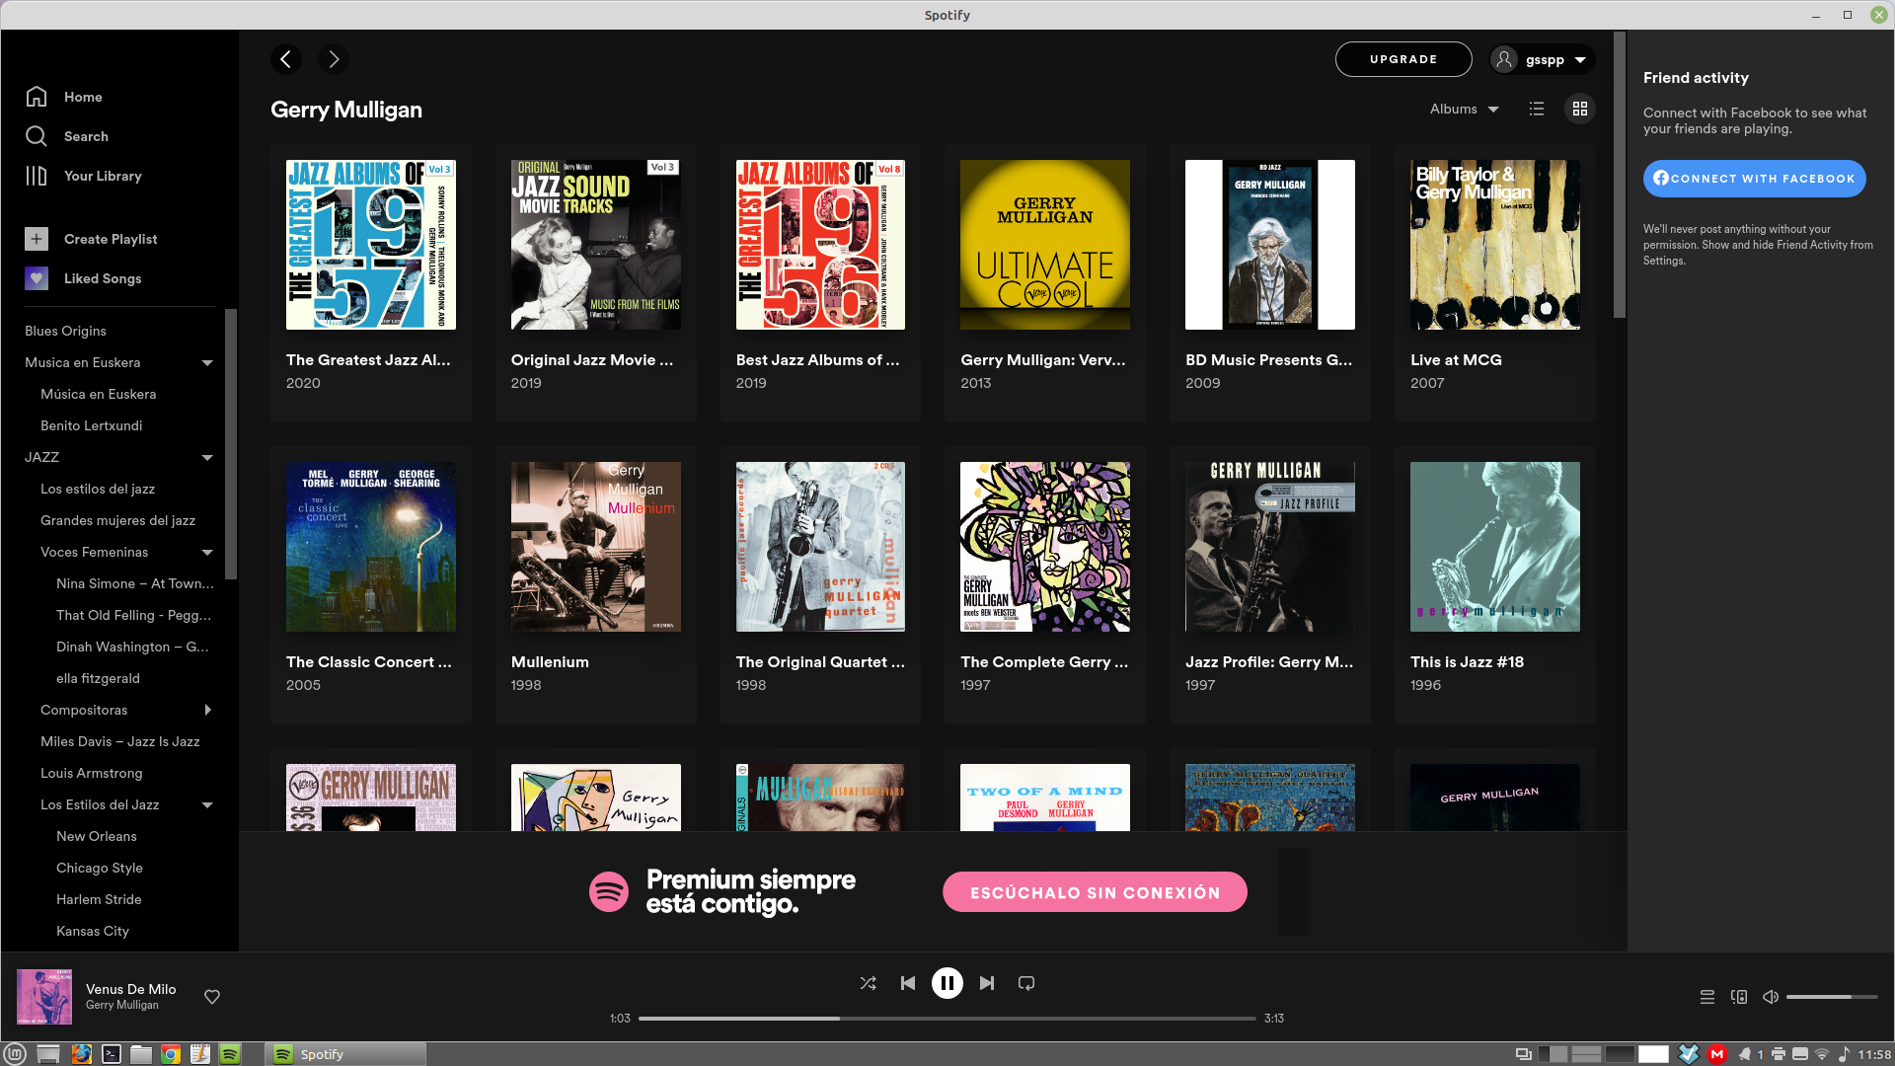1895x1066 pixels.
Task: Open The Greatest Jazz Albums 1957 cover
Action: coord(371,245)
